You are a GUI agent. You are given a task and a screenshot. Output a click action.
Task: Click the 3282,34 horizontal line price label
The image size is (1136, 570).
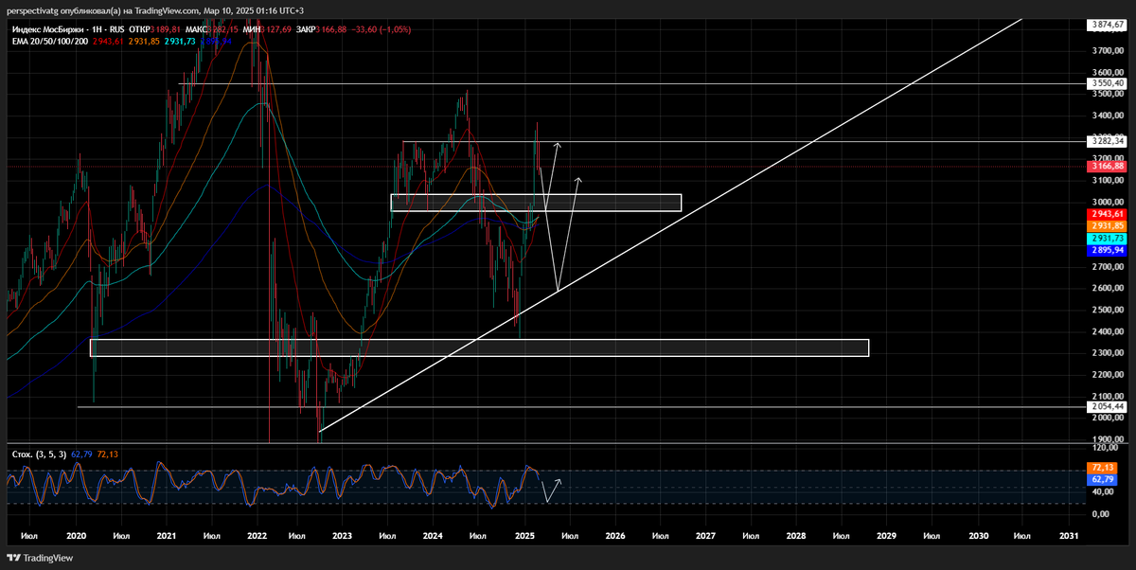(1106, 141)
